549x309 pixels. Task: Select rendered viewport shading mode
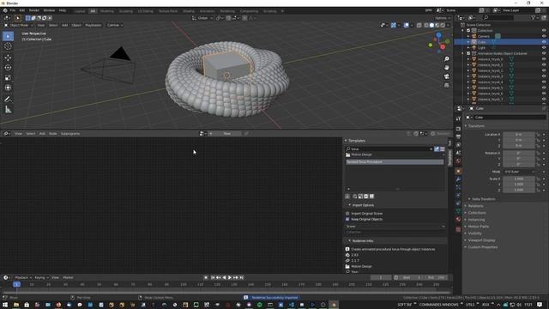point(443,25)
